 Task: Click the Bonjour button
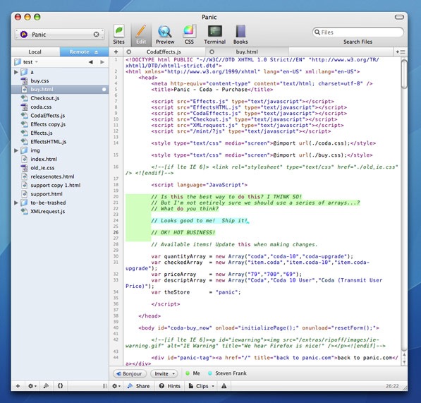coord(130,373)
